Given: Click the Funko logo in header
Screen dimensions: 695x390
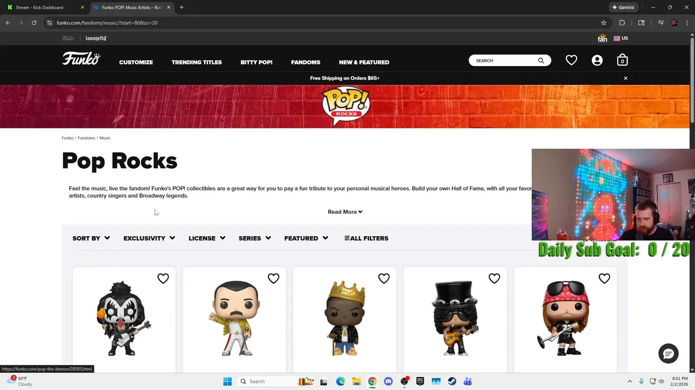Looking at the screenshot, I should tap(81, 58).
